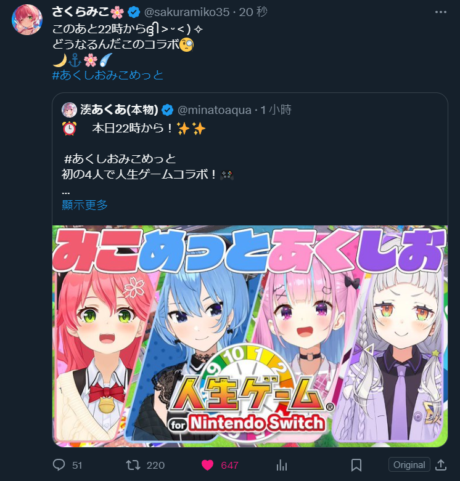Open the reply comment icon
This screenshot has width=460, height=481.
pos(59,465)
